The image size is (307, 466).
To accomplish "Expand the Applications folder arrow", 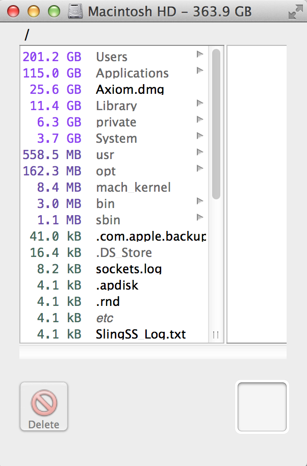I will point(200,70).
